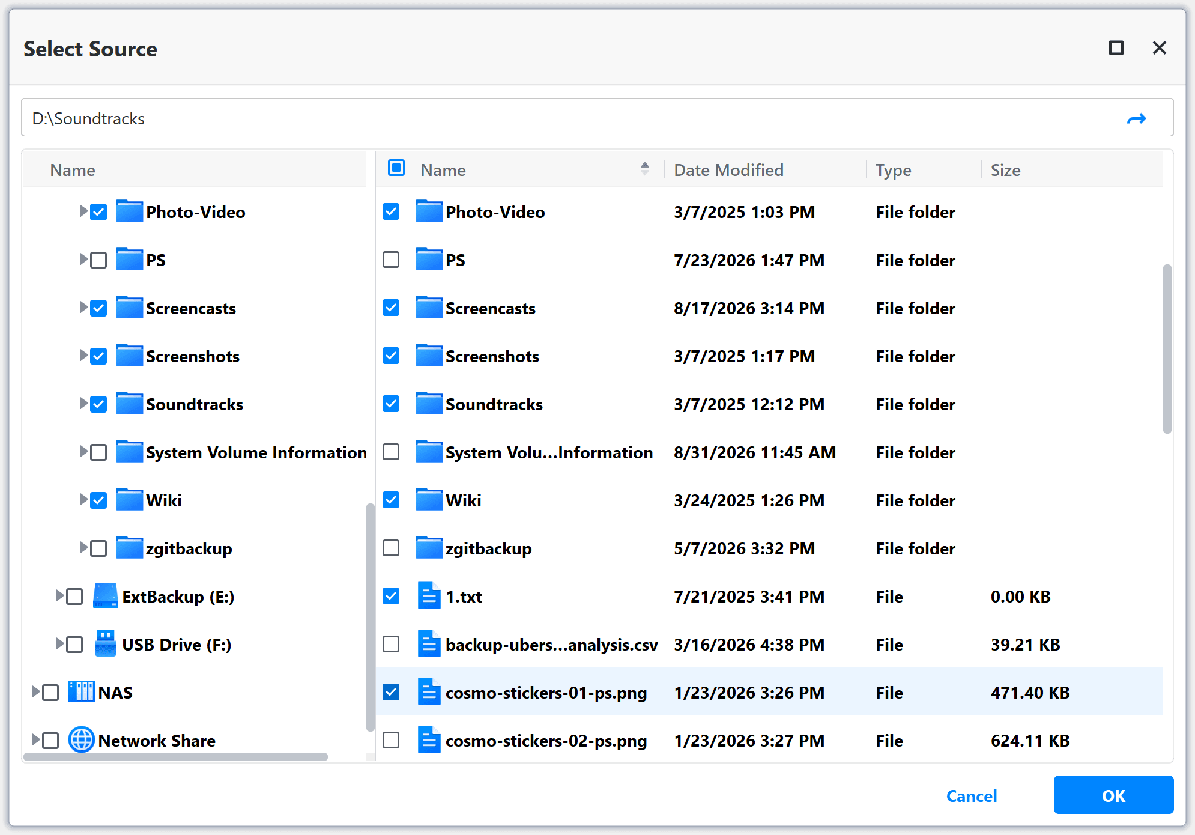This screenshot has height=835, width=1195.
Task: Click the Name column header in the file list
Action: pyautogui.click(x=443, y=170)
